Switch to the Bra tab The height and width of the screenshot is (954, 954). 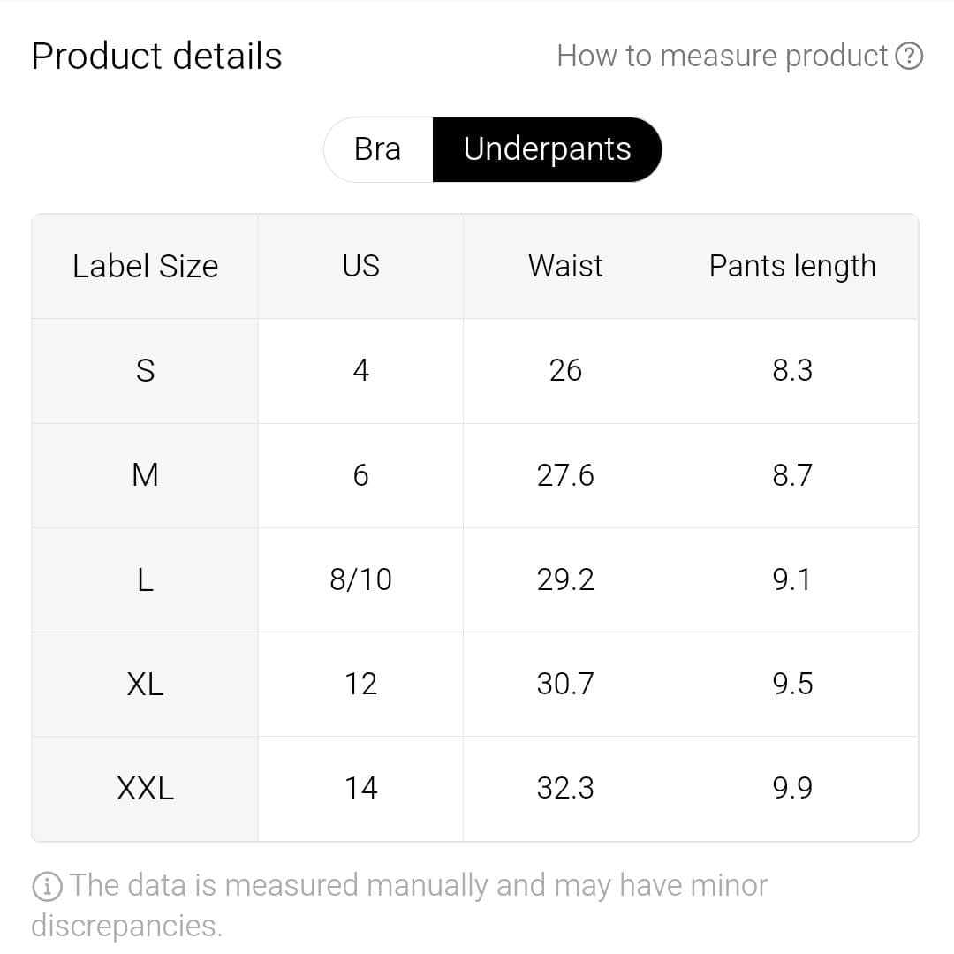[x=378, y=149]
